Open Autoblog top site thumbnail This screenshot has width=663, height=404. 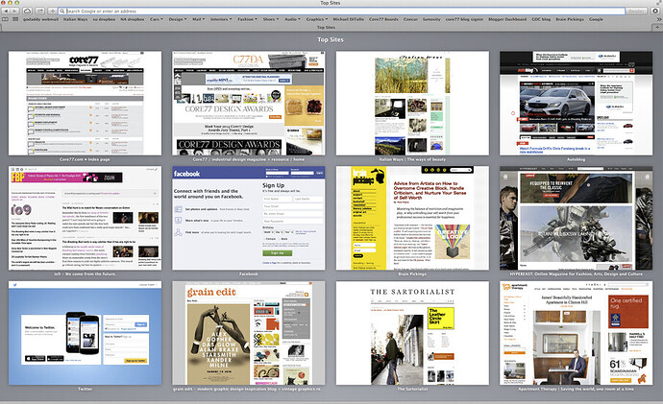coord(576,103)
